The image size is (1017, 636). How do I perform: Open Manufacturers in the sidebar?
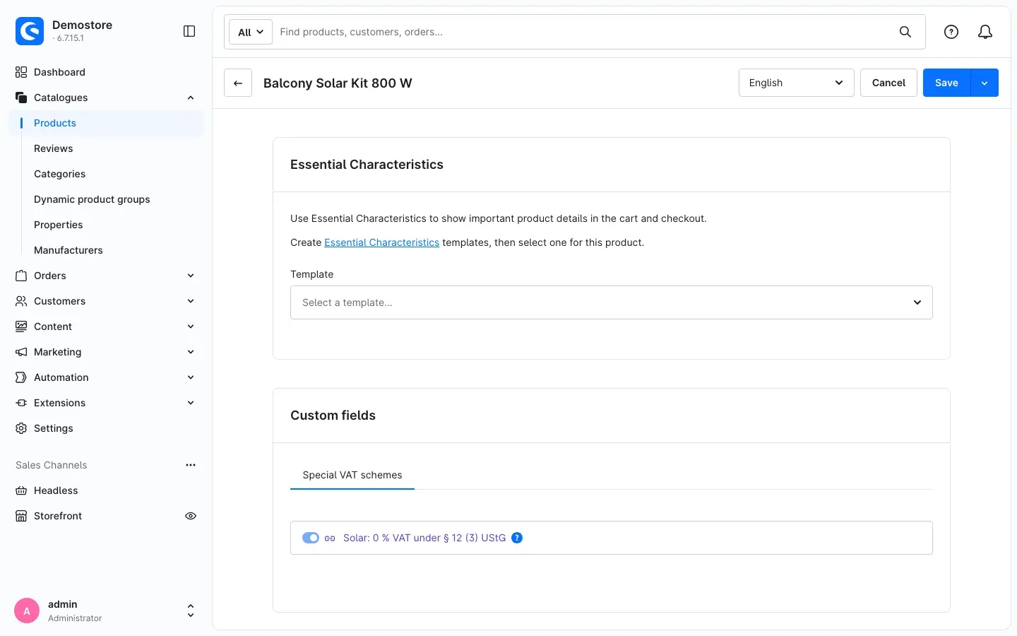click(106, 250)
